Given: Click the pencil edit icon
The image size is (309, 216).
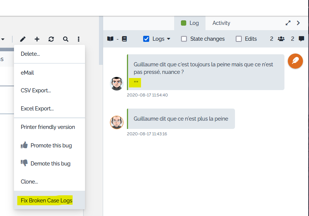Looking at the screenshot, I should click(23, 39).
